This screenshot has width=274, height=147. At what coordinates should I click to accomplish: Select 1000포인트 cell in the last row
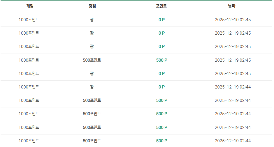coord(29,141)
